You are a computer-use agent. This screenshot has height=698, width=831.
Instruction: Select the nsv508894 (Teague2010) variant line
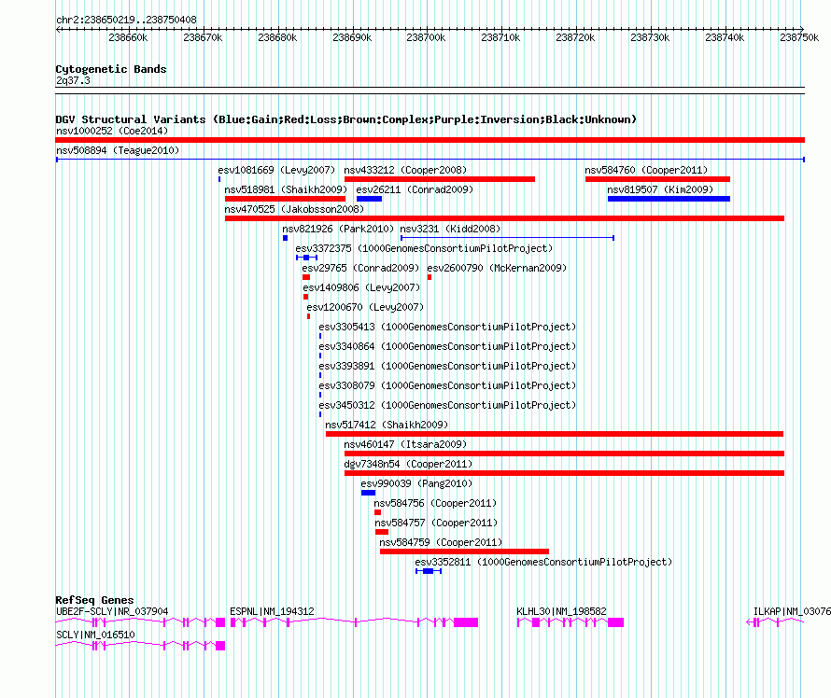point(430,160)
